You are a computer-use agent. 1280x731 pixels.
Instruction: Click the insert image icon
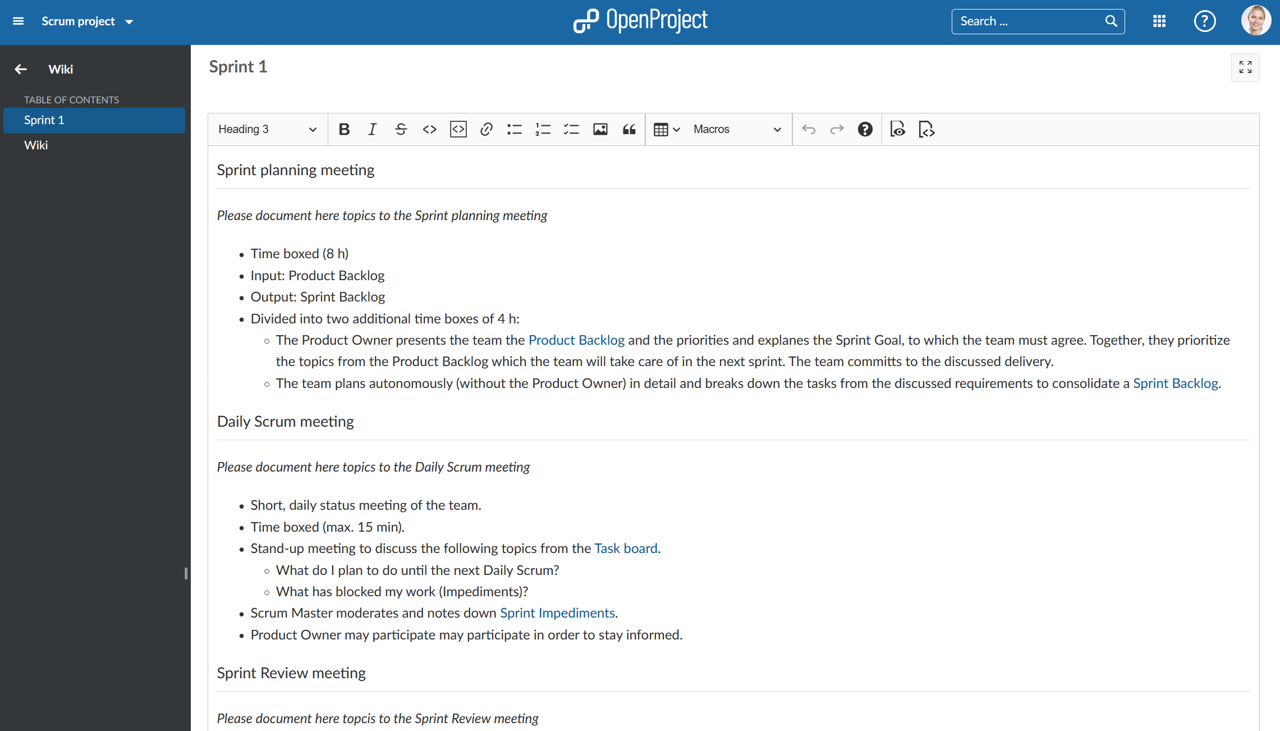[600, 129]
